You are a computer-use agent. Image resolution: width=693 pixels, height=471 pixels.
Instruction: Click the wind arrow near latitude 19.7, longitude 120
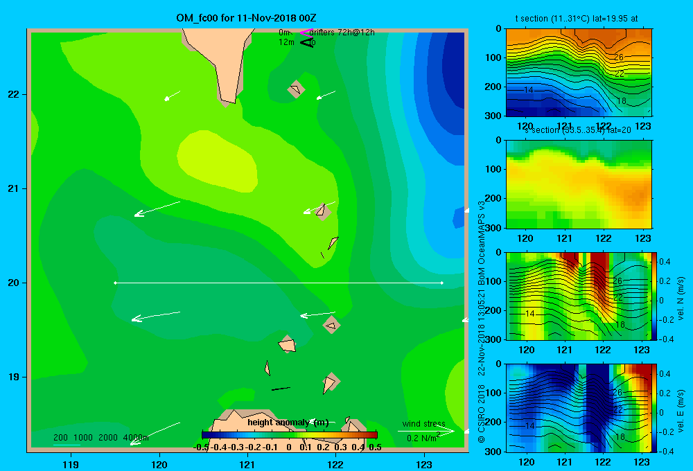coord(155,317)
